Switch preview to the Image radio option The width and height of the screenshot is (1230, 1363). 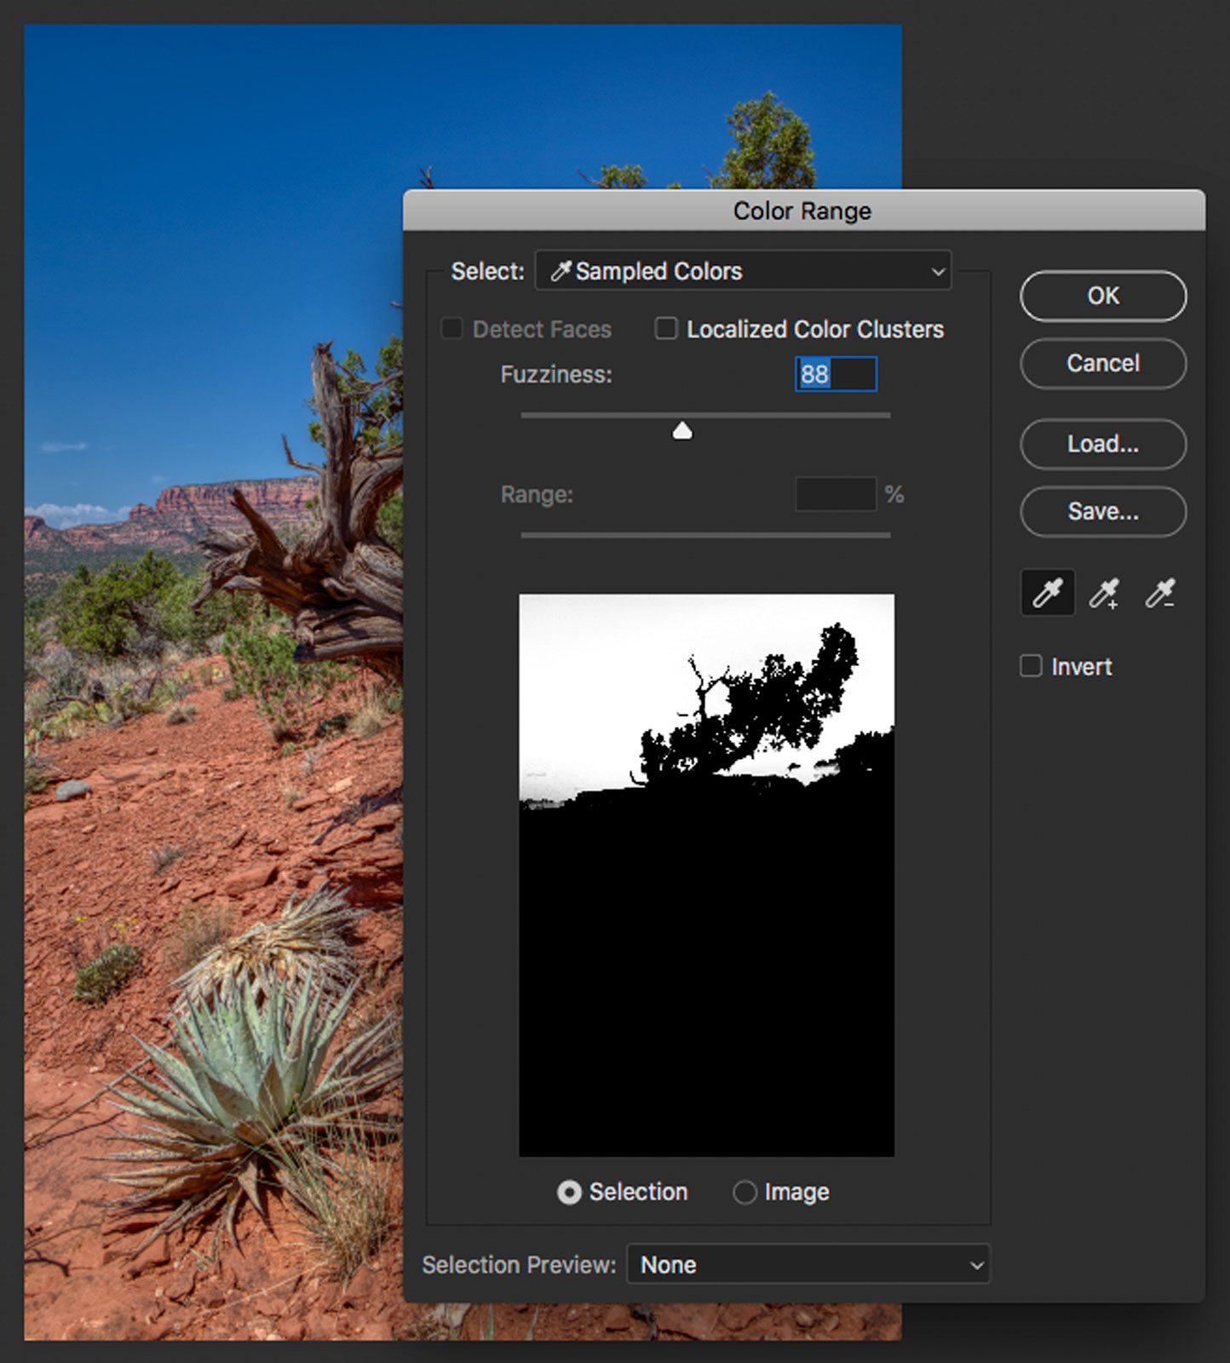click(744, 1193)
